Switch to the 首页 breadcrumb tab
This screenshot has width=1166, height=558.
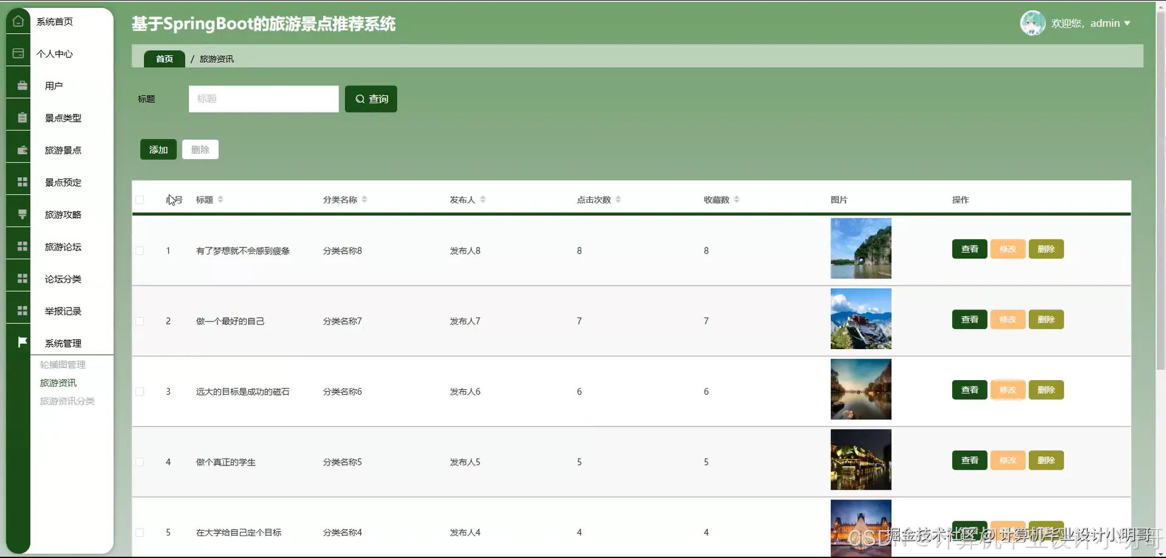[163, 58]
